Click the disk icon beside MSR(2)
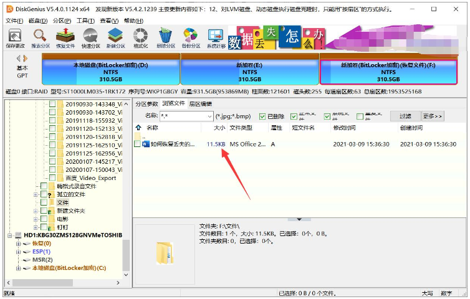The image size is (470, 299). (x=27, y=260)
